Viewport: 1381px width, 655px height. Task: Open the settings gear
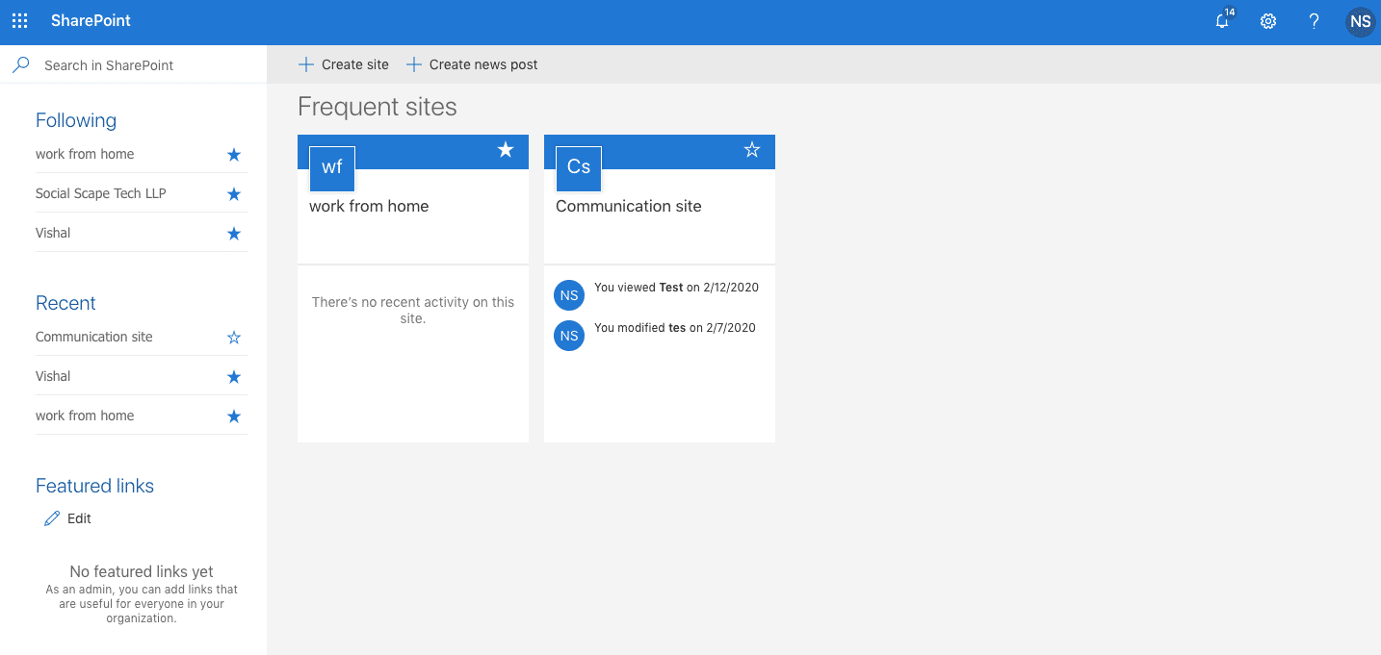coord(1268,21)
